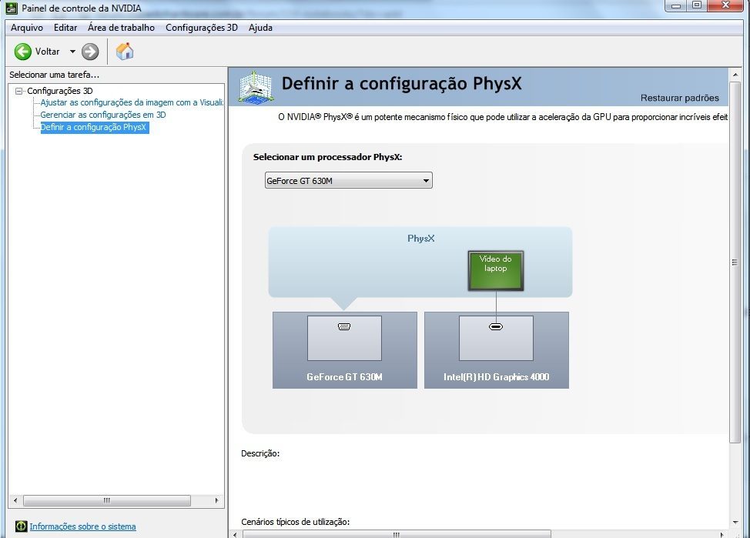The image size is (750, 538).
Task: Select Ajustar as configurações da imagem task
Action: (132, 102)
